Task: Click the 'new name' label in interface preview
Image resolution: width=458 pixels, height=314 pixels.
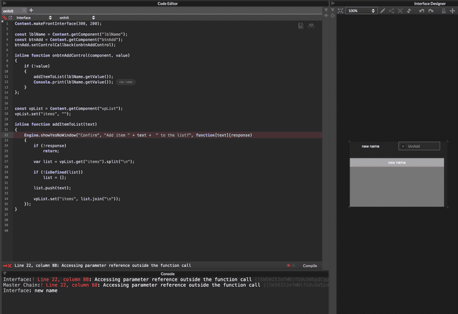Action: [371, 146]
